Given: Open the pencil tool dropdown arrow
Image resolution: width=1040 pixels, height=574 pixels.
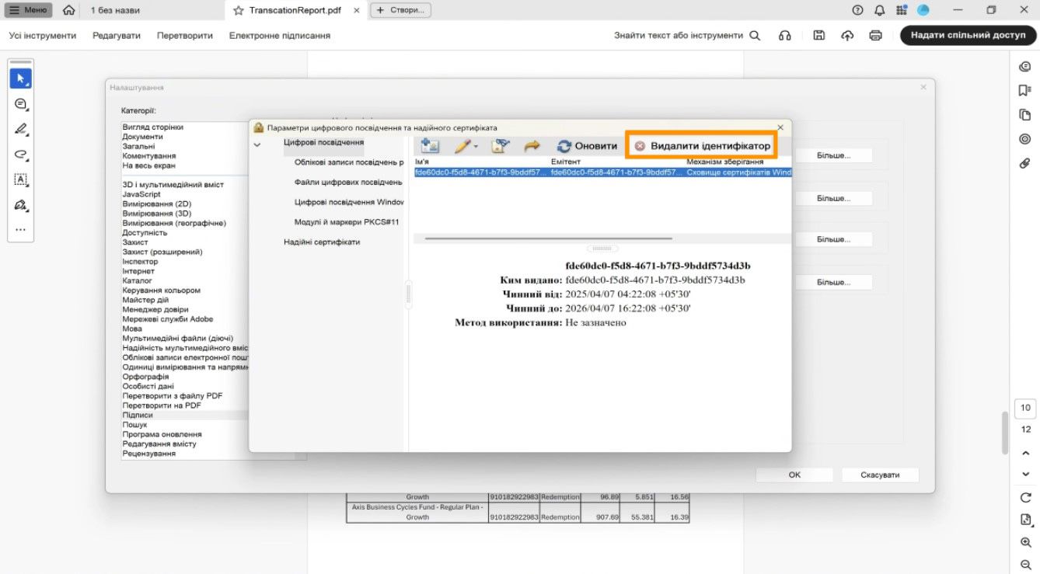Looking at the screenshot, I should [x=476, y=146].
